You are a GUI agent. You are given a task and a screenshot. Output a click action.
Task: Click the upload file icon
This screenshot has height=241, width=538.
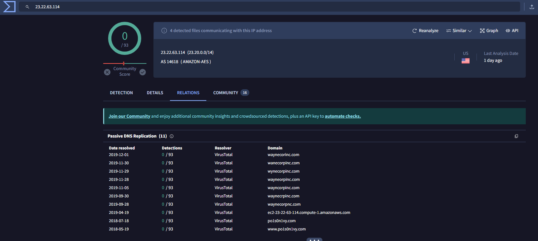point(532,7)
